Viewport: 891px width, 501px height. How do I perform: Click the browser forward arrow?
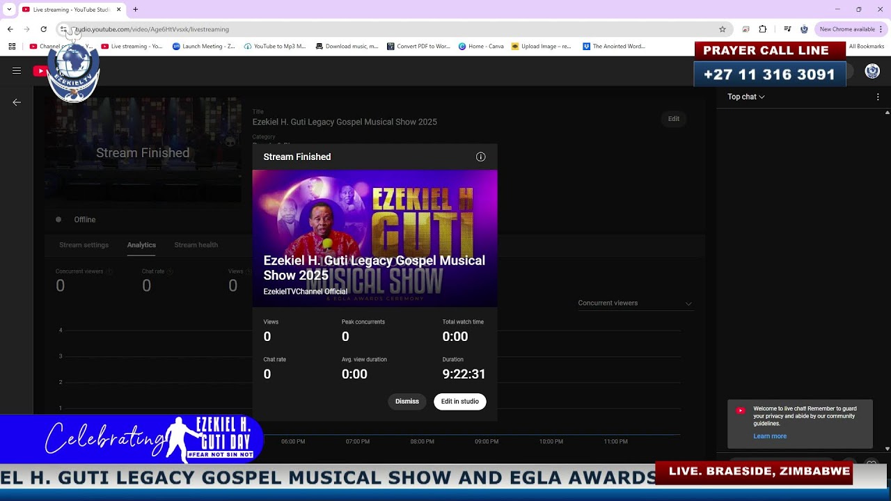26,29
